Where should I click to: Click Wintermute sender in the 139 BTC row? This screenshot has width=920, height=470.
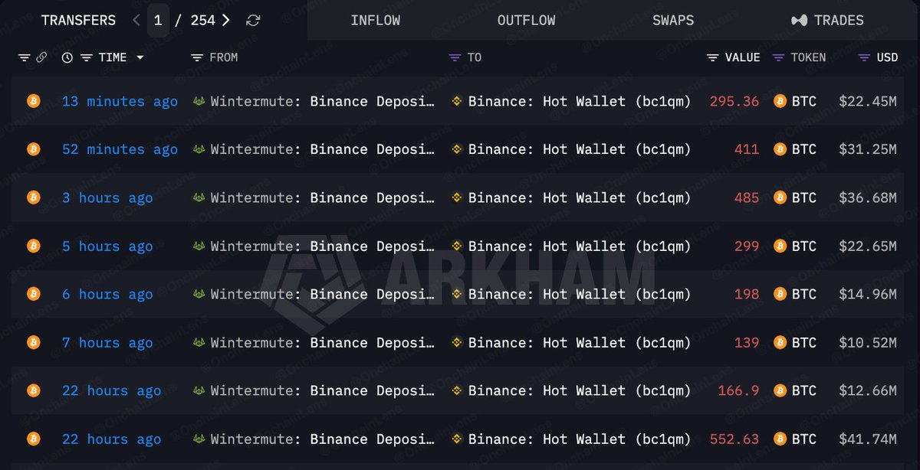[314, 342]
